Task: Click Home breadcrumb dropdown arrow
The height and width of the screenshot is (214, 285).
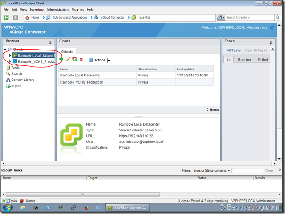Action: 44,17
